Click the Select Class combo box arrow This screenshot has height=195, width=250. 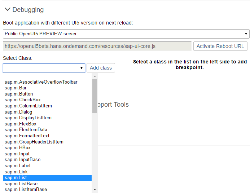click(81, 68)
